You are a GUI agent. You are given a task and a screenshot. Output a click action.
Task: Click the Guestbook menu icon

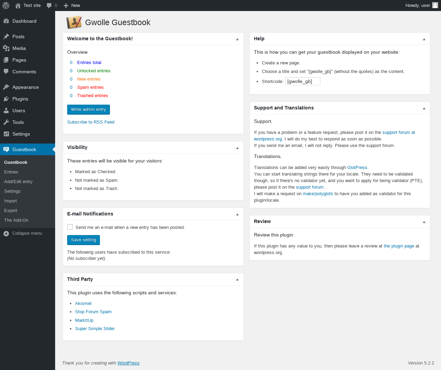pos(6,149)
